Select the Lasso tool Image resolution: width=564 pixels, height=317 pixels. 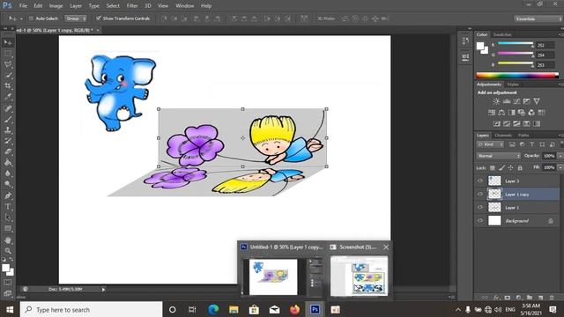click(x=8, y=64)
